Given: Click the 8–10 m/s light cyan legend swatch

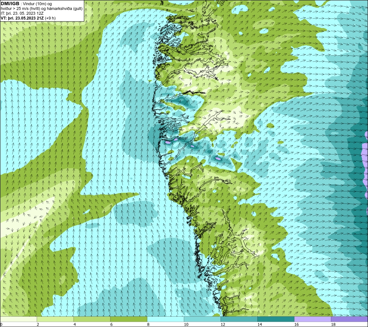Looking at the screenshot, I should [166, 319].
